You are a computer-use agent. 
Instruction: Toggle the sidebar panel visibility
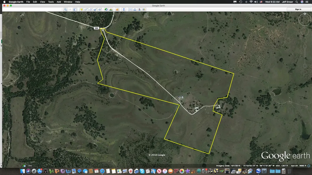point(75,9)
